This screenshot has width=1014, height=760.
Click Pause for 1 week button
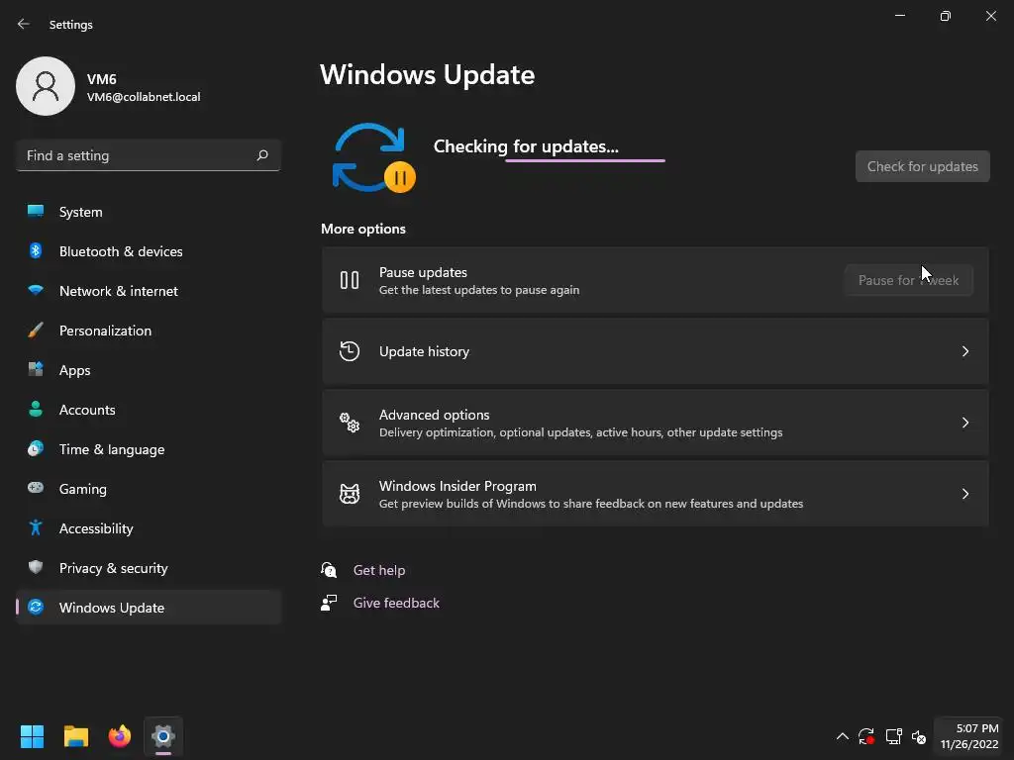tap(909, 280)
